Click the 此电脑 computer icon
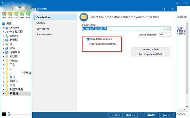190x118 pixels. [x=7, y=40]
